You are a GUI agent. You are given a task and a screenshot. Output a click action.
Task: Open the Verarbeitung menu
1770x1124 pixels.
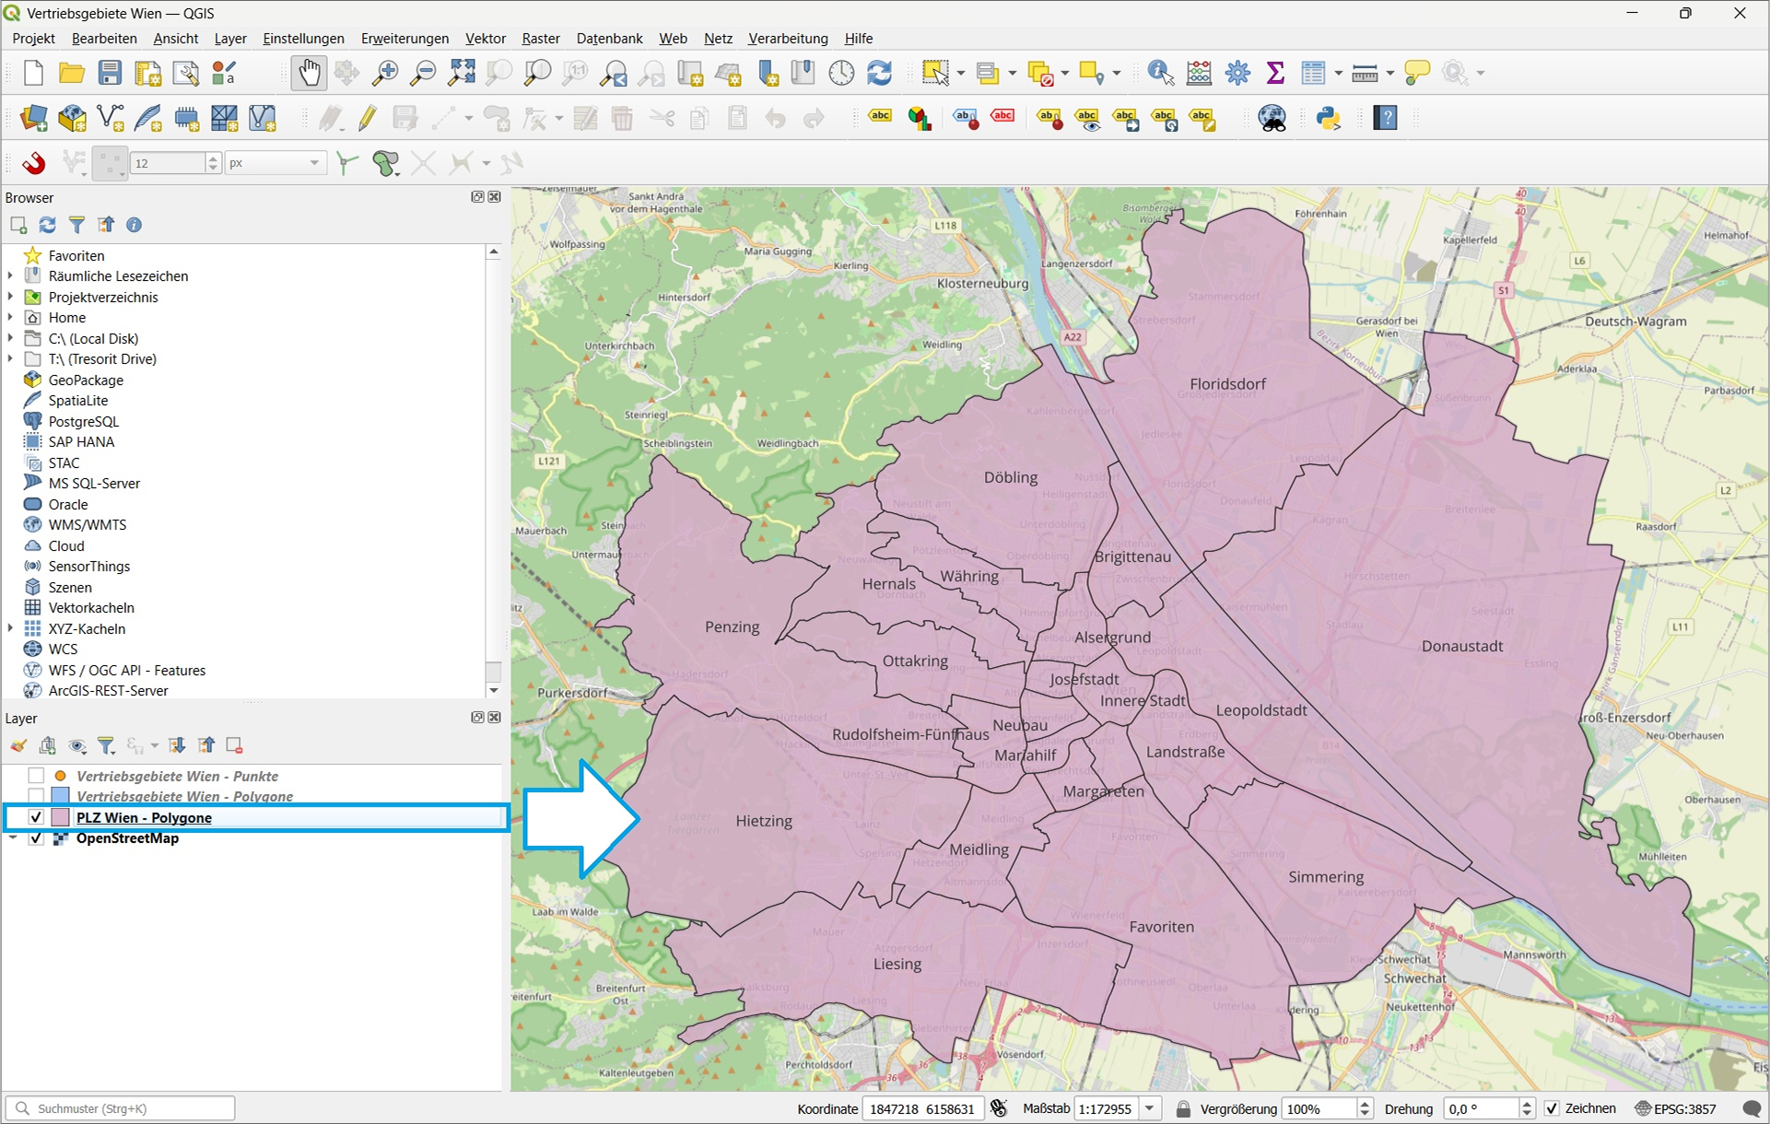pos(788,38)
